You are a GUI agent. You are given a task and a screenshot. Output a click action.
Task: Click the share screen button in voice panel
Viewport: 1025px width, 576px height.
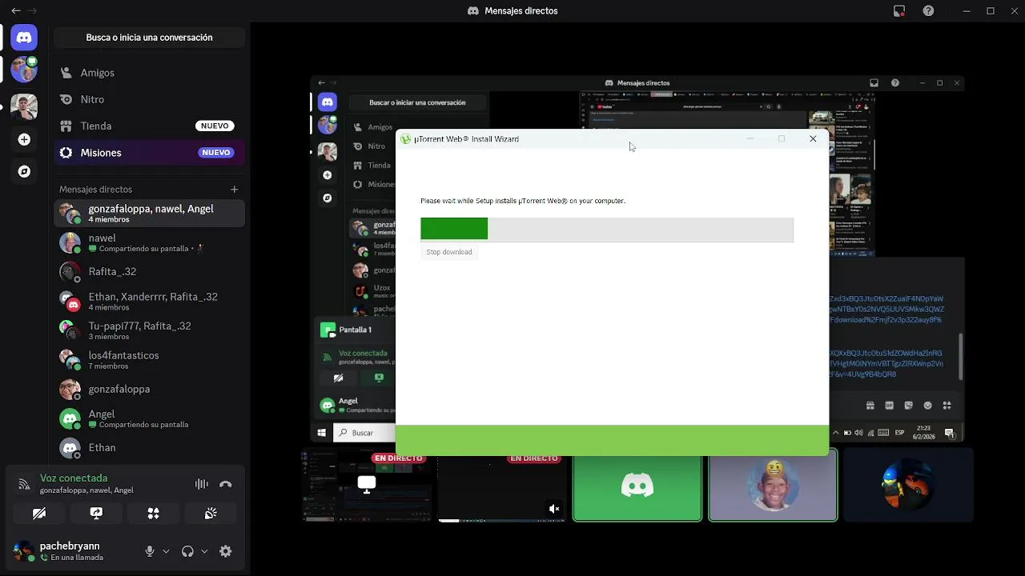(x=96, y=514)
